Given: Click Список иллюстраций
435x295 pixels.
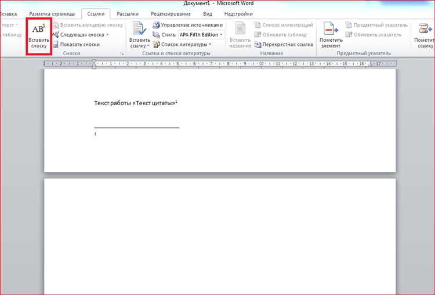Looking at the screenshot, I should (x=284, y=25).
